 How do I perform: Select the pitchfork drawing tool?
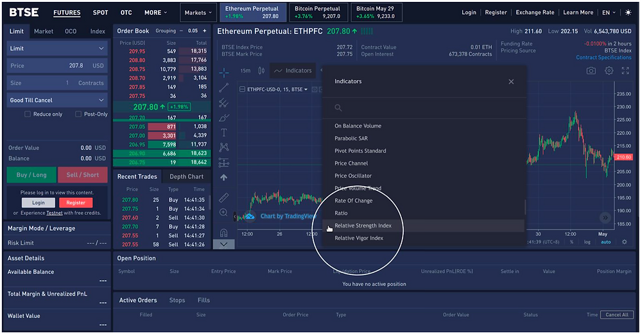click(x=224, y=103)
